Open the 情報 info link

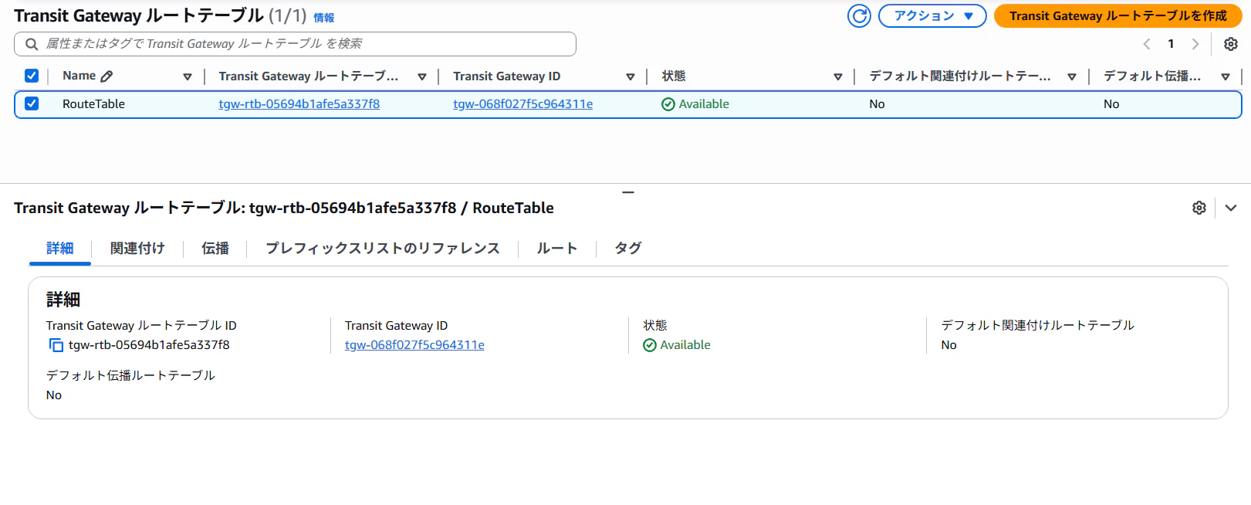tap(324, 18)
